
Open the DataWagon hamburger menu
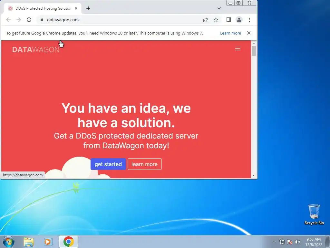tap(238, 49)
